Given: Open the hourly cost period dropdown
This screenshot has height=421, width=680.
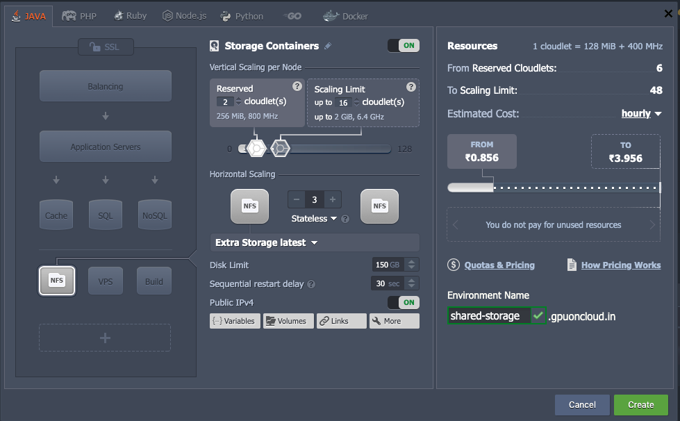Looking at the screenshot, I should pyautogui.click(x=641, y=113).
